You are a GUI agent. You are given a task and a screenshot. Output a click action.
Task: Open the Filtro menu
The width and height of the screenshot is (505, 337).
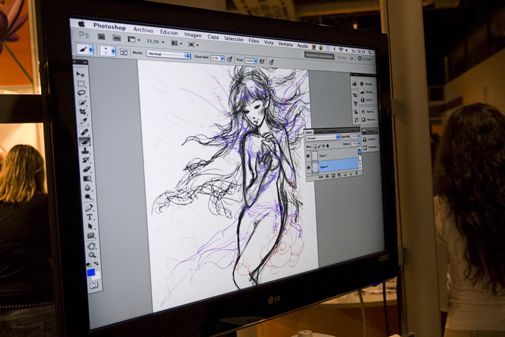pos(254,41)
